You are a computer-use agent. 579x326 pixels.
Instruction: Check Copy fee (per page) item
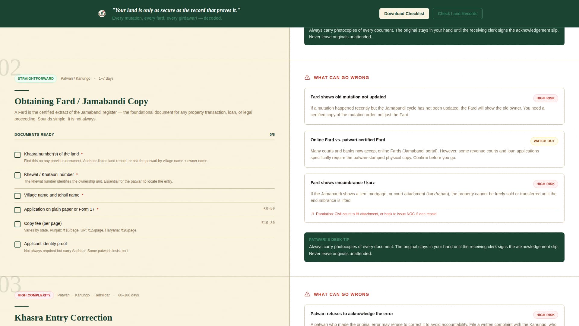17,224
